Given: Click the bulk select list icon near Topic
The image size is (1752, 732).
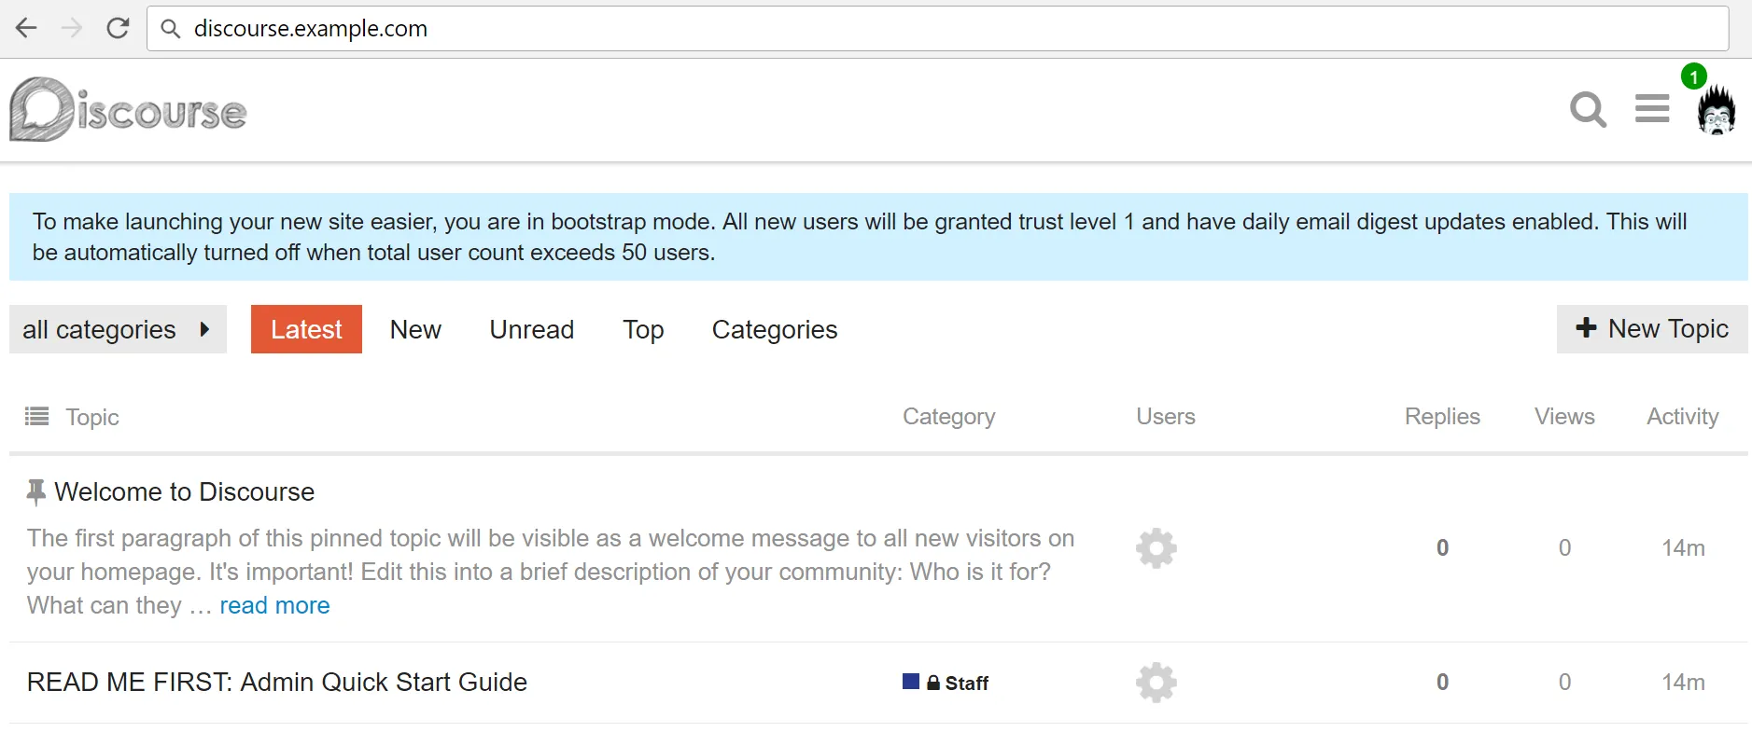Looking at the screenshot, I should pos(36,416).
